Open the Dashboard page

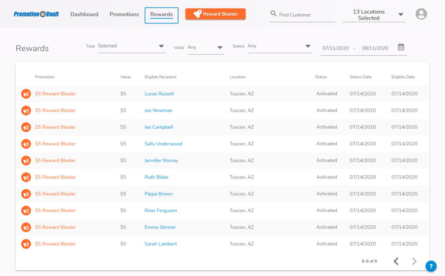point(84,14)
